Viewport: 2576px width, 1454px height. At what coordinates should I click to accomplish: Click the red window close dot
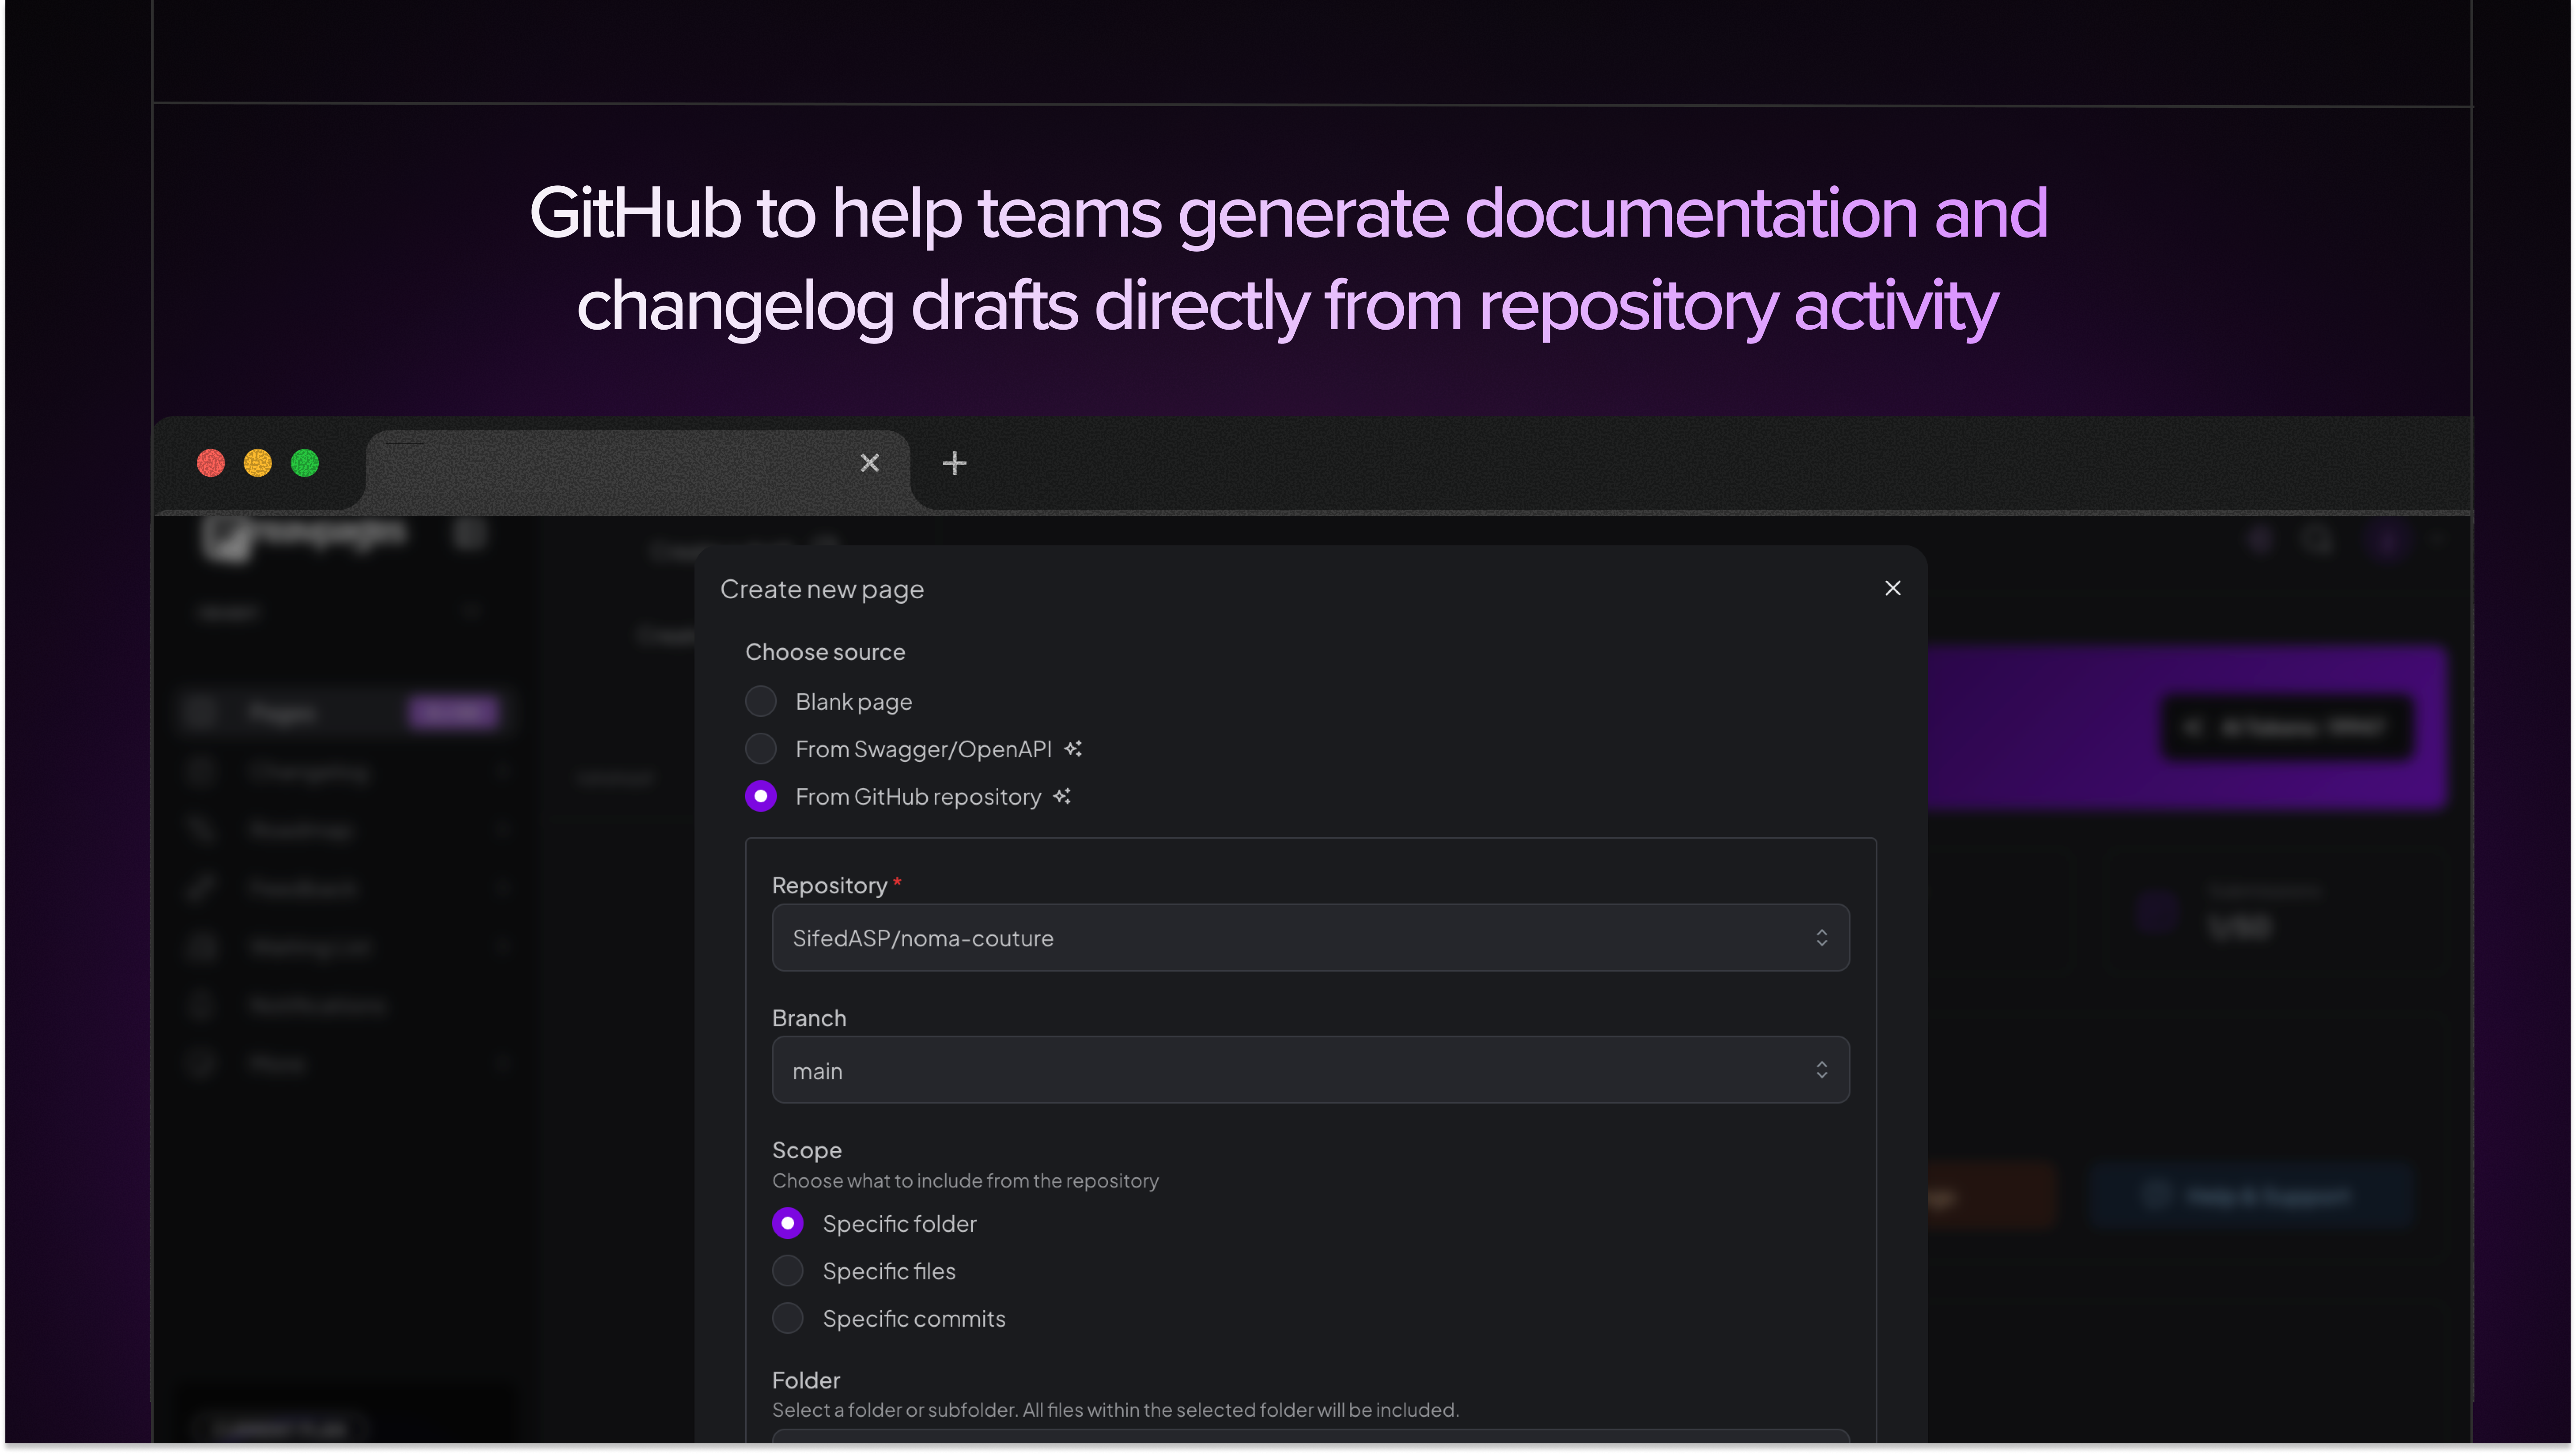211,463
